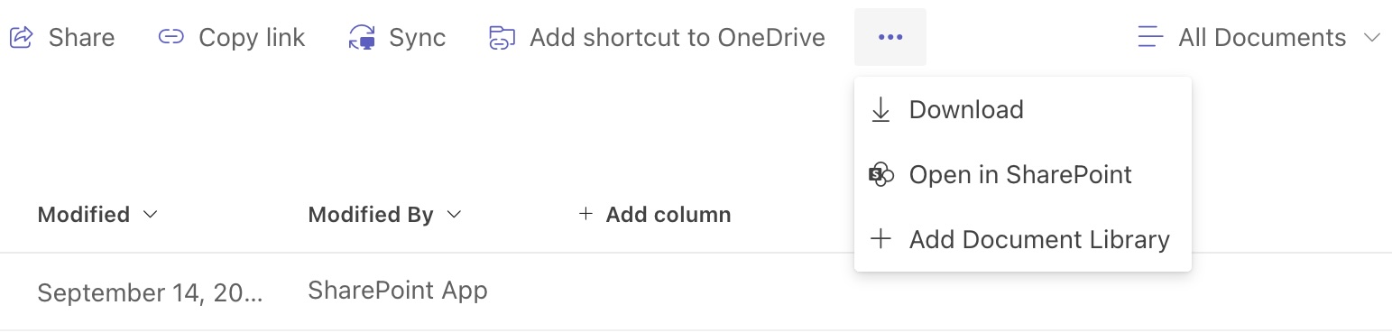This screenshot has height=333, width=1392.
Task: Click the Download arrow icon
Action: 880,110
